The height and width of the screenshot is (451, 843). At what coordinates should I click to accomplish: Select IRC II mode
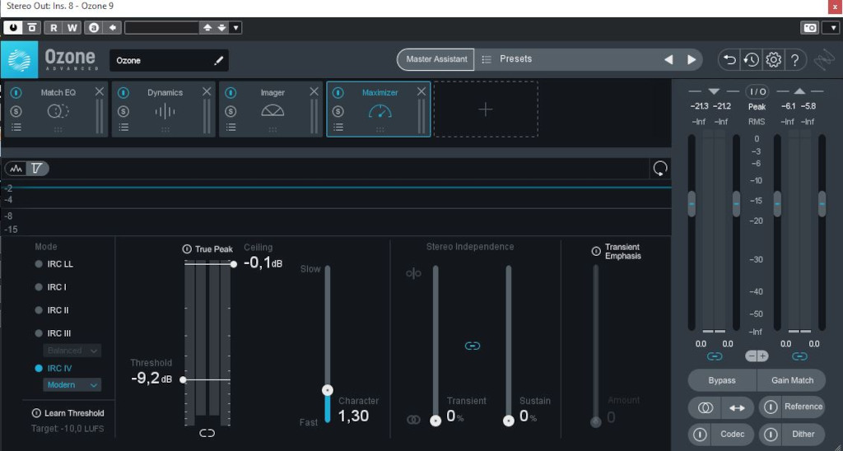coord(52,310)
